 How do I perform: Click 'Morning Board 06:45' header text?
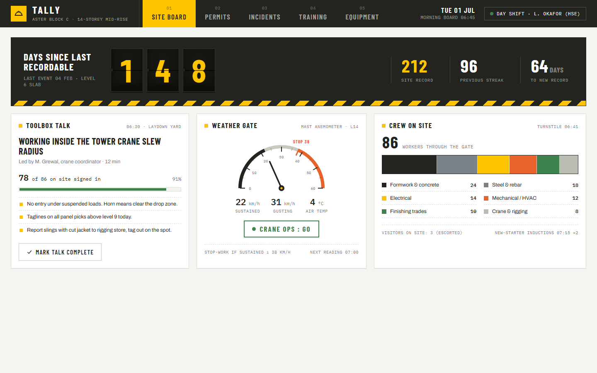[x=448, y=18]
